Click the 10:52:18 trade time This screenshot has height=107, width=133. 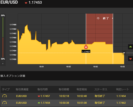point(64,96)
